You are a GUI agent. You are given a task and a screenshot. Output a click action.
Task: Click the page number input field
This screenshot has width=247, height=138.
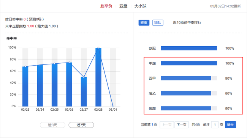(x=215, y=125)
